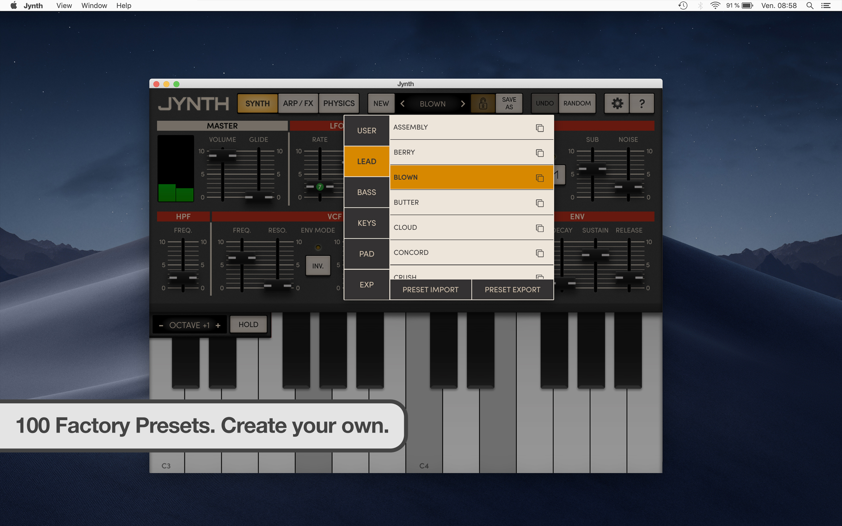Click the NOISE level slider handle
Screen dimensions: 842x526
pos(628,187)
